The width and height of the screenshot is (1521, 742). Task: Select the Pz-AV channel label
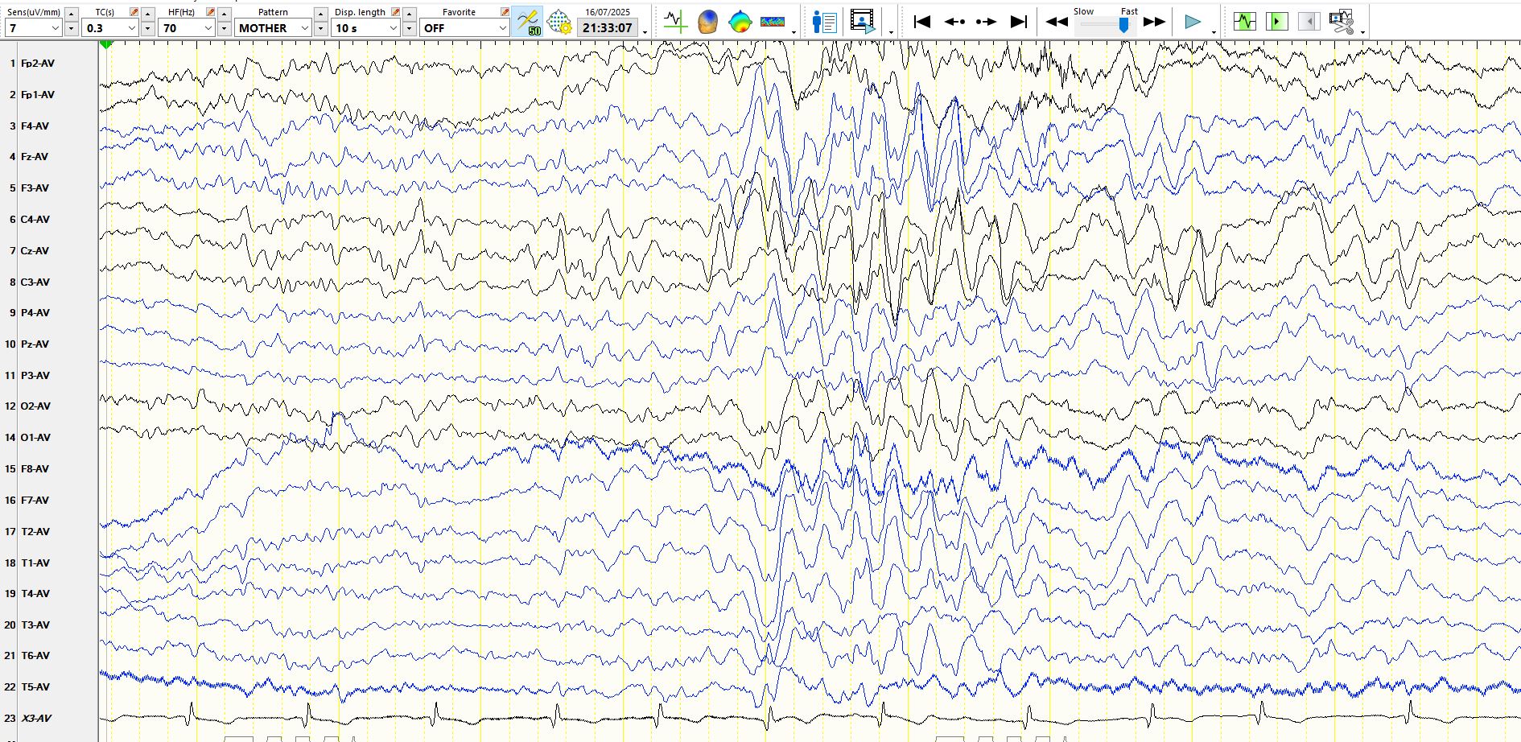click(35, 344)
